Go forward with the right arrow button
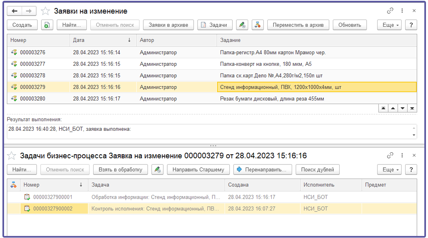The height and width of the screenshot is (238, 428). coord(28,11)
